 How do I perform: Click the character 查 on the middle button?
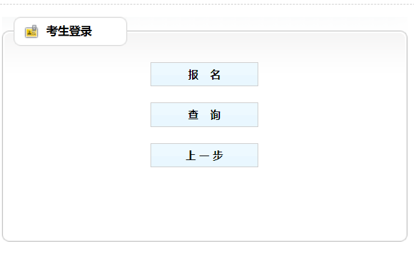click(193, 115)
